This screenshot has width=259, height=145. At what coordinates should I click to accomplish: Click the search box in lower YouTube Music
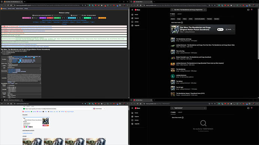tap(188, 108)
